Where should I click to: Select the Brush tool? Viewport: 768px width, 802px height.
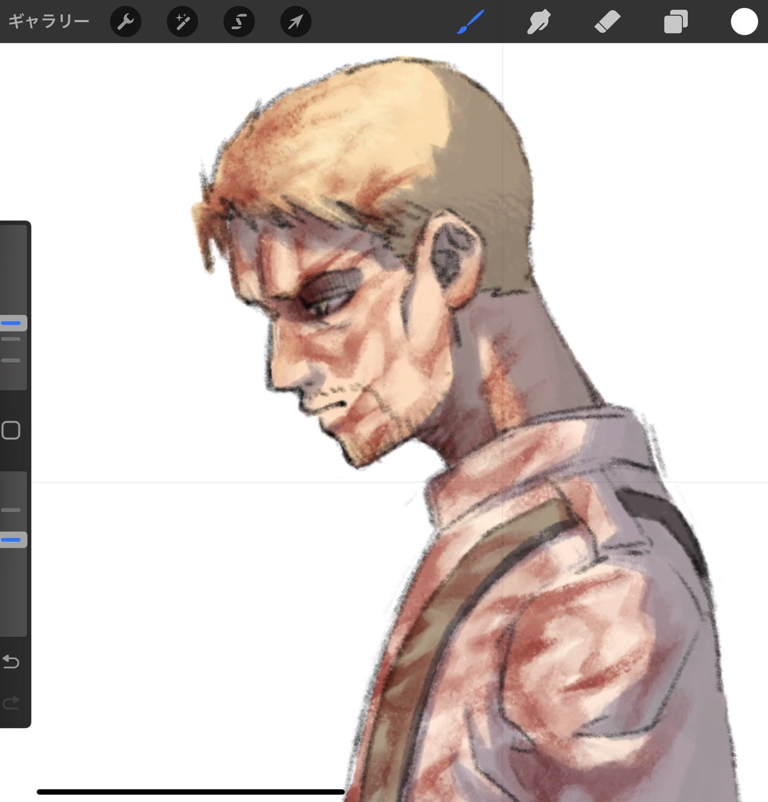pyautogui.click(x=471, y=22)
